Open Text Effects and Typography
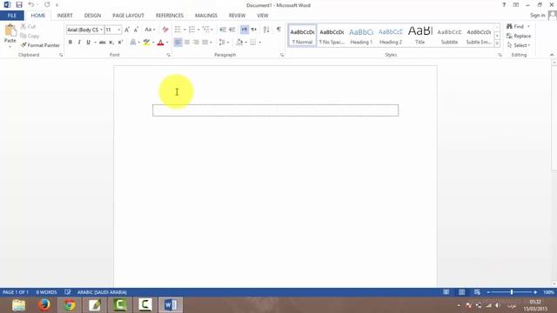This screenshot has height=313, width=557. tap(133, 43)
